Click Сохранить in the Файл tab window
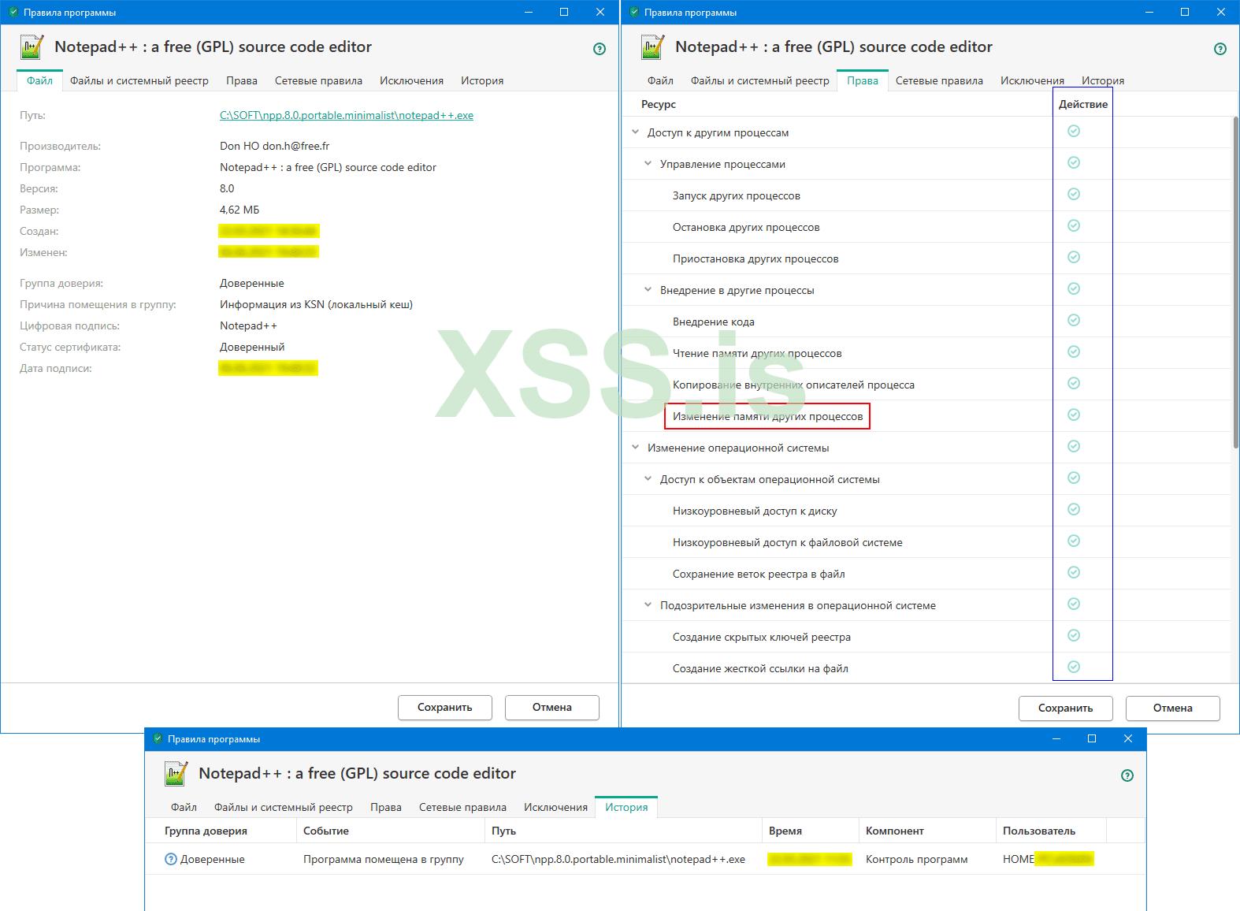The height and width of the screenshot is (911, 1240). (445, 707)
